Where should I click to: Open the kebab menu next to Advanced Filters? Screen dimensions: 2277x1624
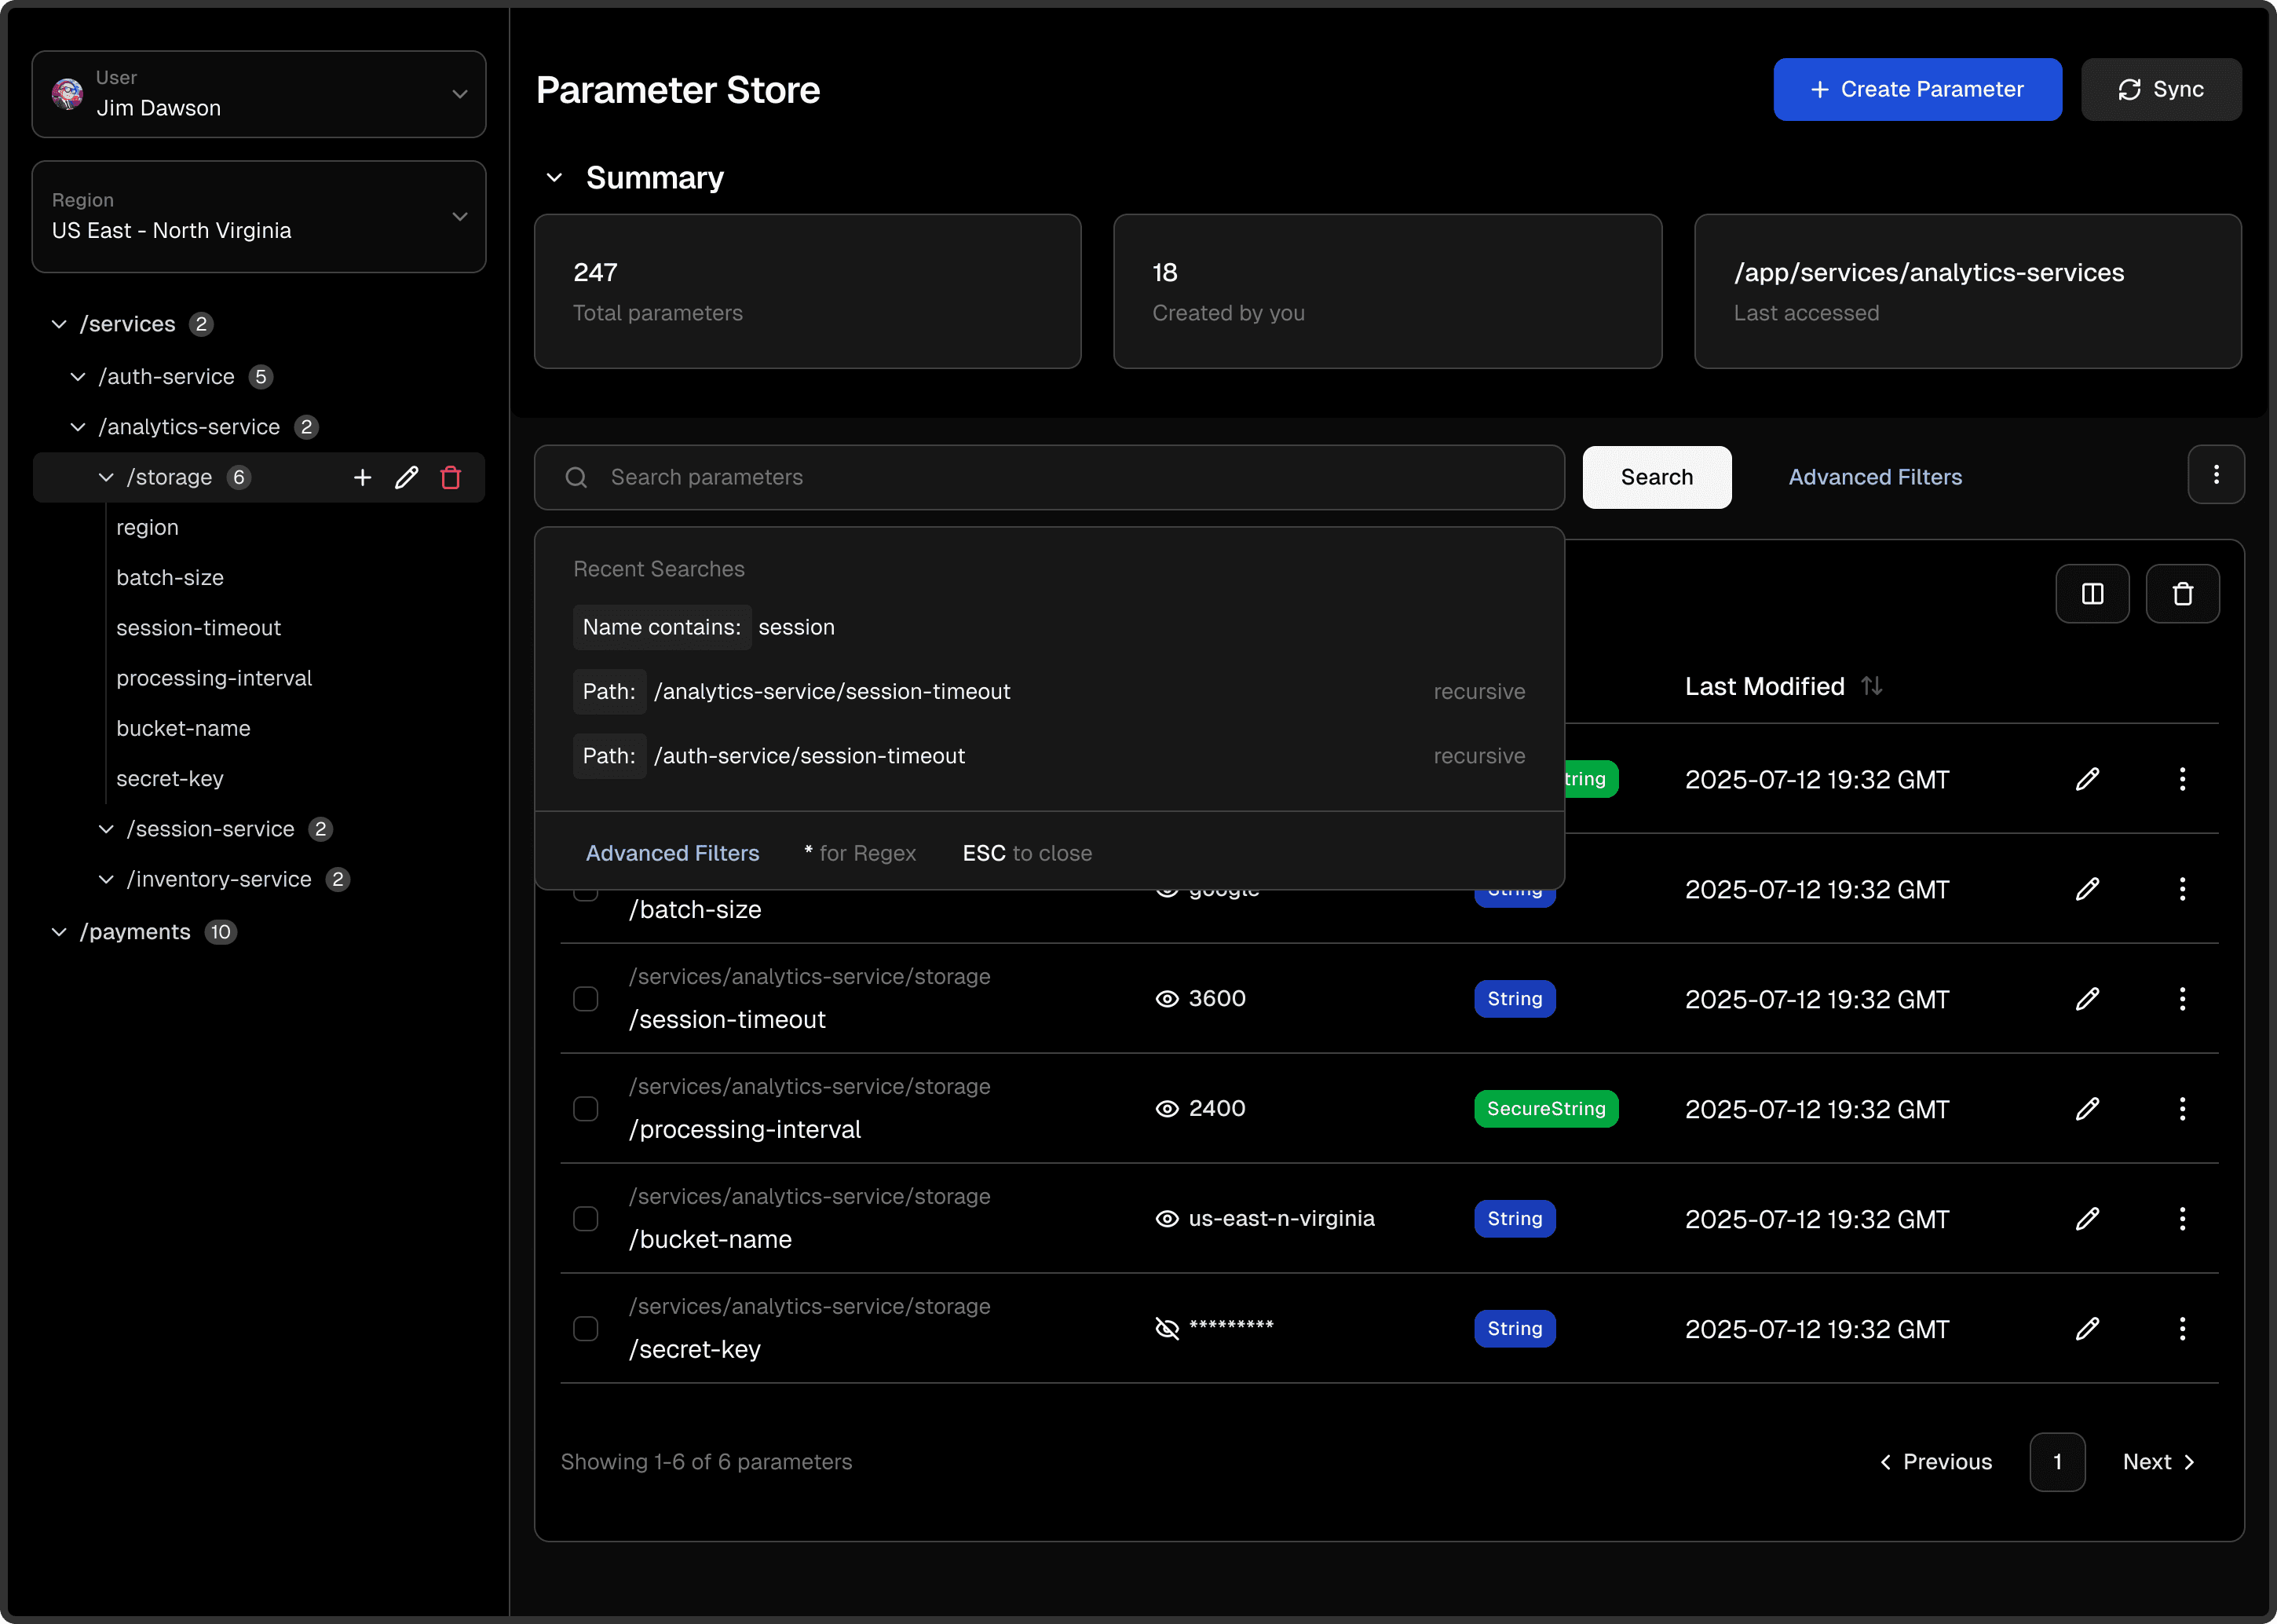[x=2215, y=475]
